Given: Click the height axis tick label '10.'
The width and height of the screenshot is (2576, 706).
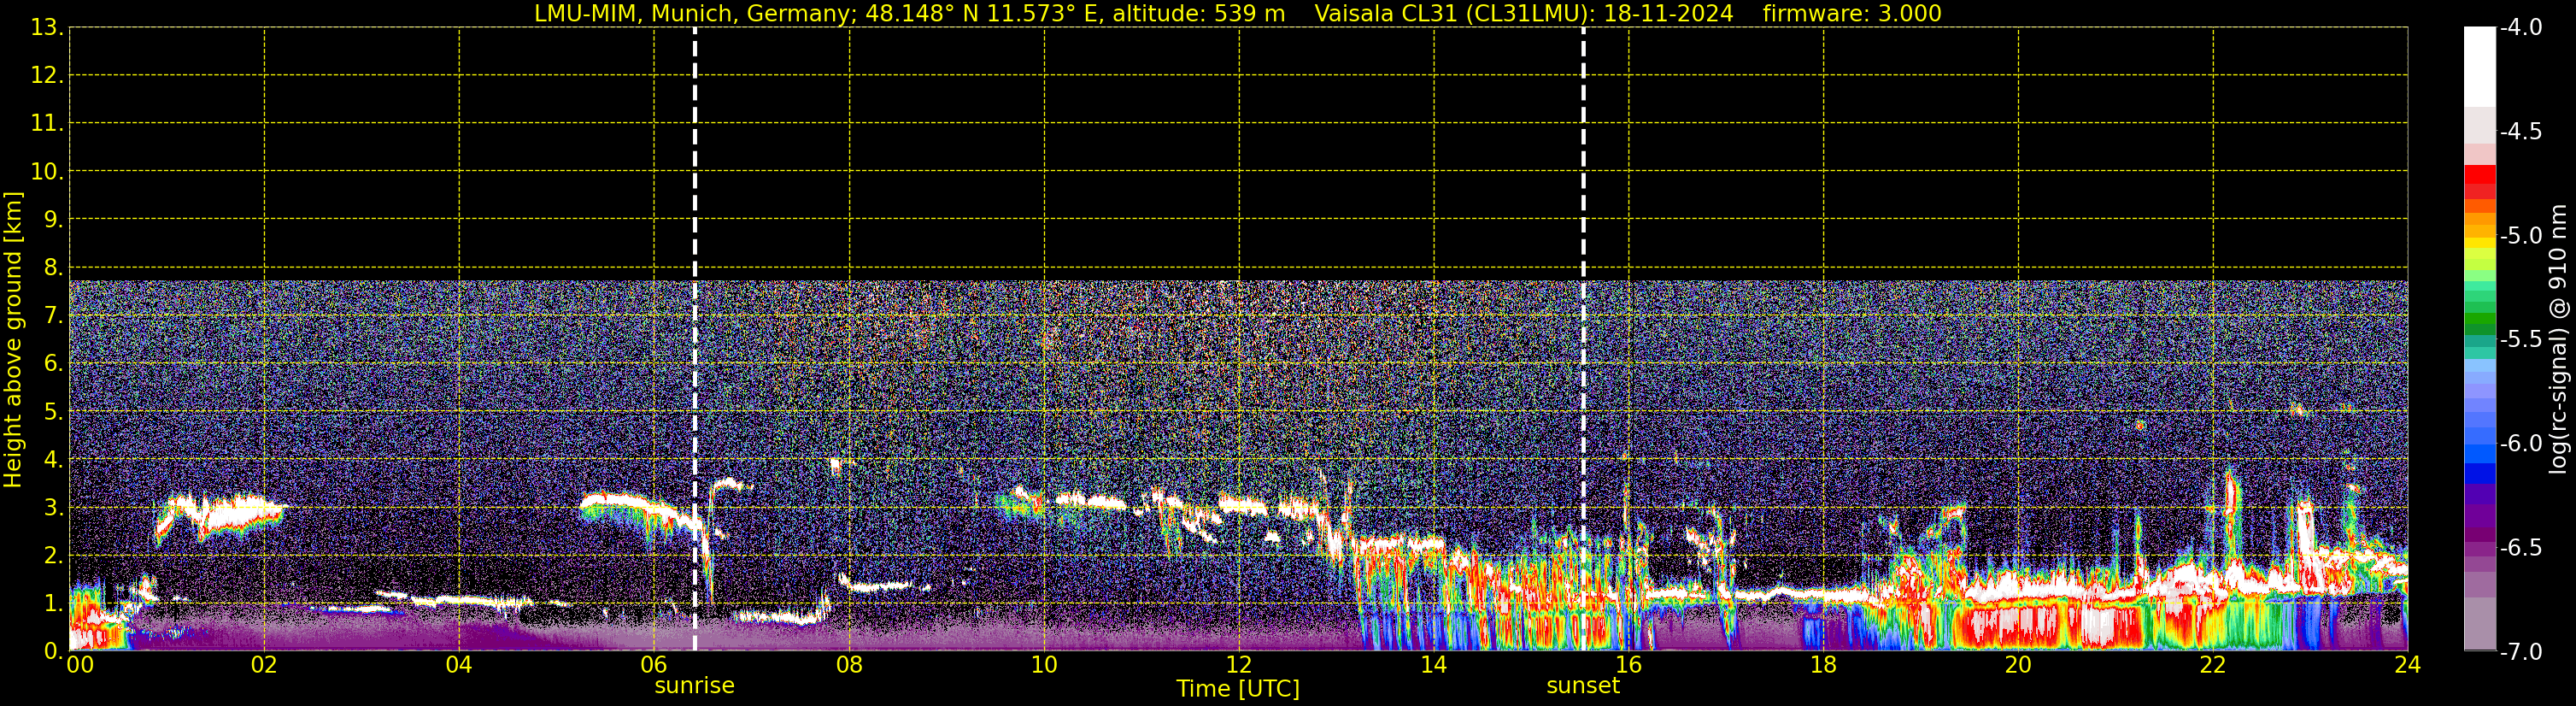Looking at the screenshot, I should pyautogui.click(x=47, y=172).
